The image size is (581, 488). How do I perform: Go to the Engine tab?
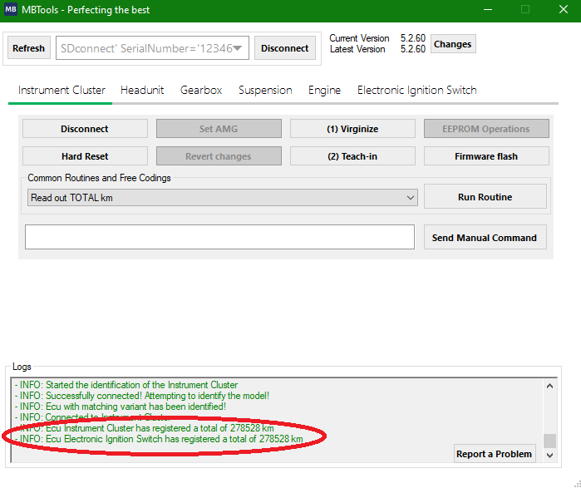tap(324, 90)
